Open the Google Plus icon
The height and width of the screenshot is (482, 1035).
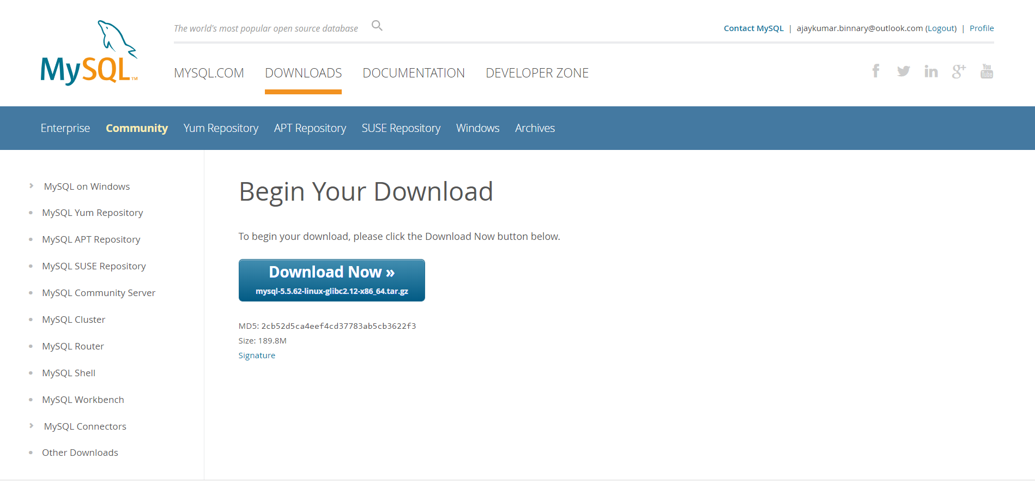point(959,71)
